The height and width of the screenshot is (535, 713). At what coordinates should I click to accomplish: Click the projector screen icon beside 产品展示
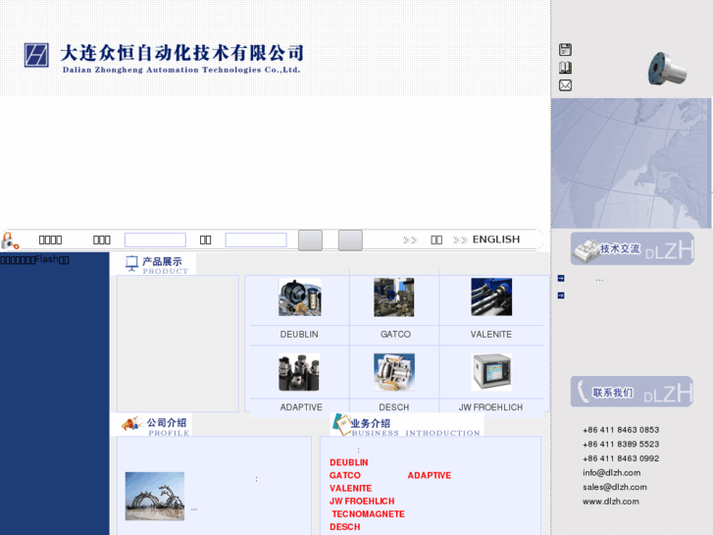pyautogui.click(x=131, y=263)
